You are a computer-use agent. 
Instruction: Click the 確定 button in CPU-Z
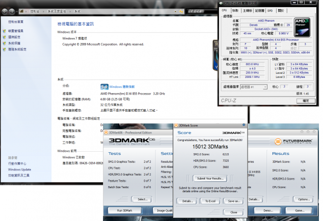coord(306,101)
